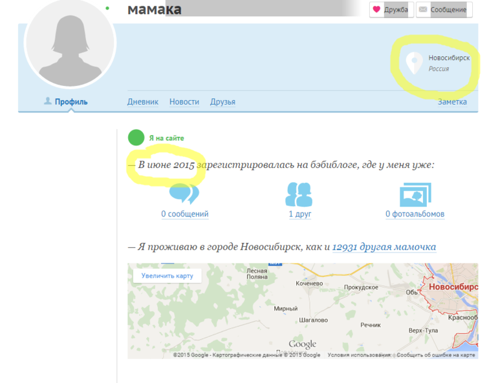Open the "1 друг" link
Image resolution: width=498 pixels, height=383 pixels.
pyautogui.click(x=299, y=214)
